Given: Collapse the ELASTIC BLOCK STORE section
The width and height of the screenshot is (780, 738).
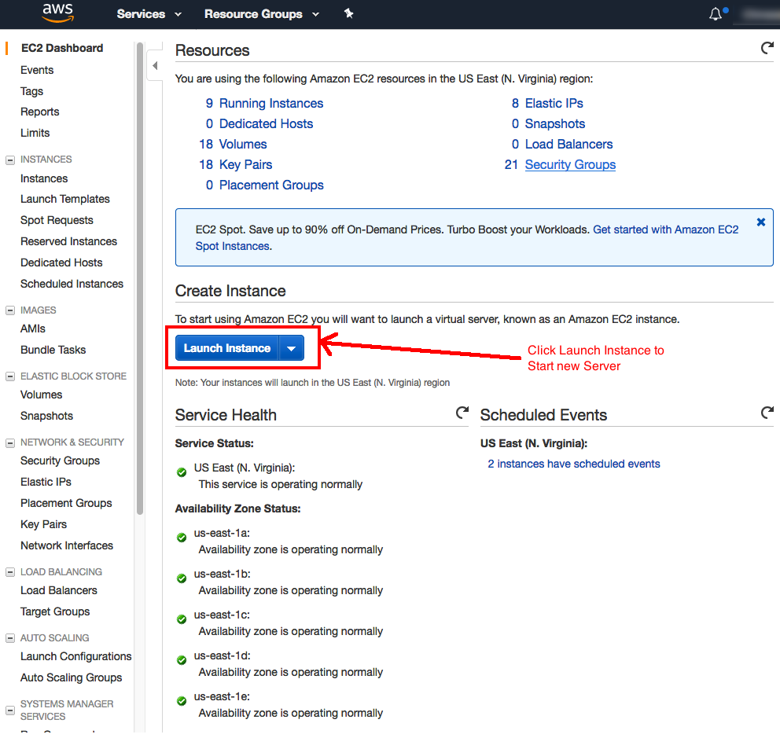Looking at the screenshot, I should click(10, 376).
